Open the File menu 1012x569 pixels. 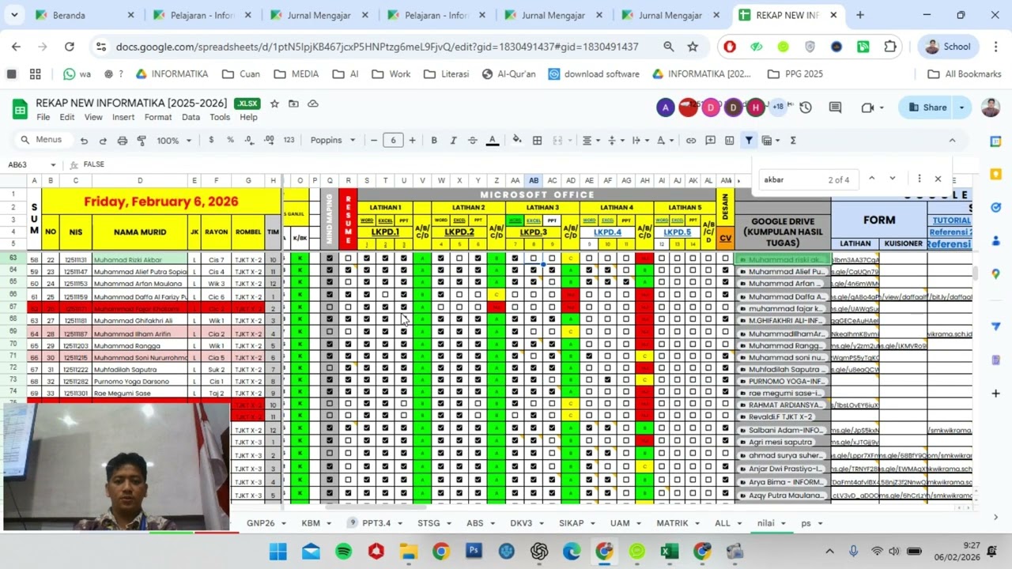43,117
